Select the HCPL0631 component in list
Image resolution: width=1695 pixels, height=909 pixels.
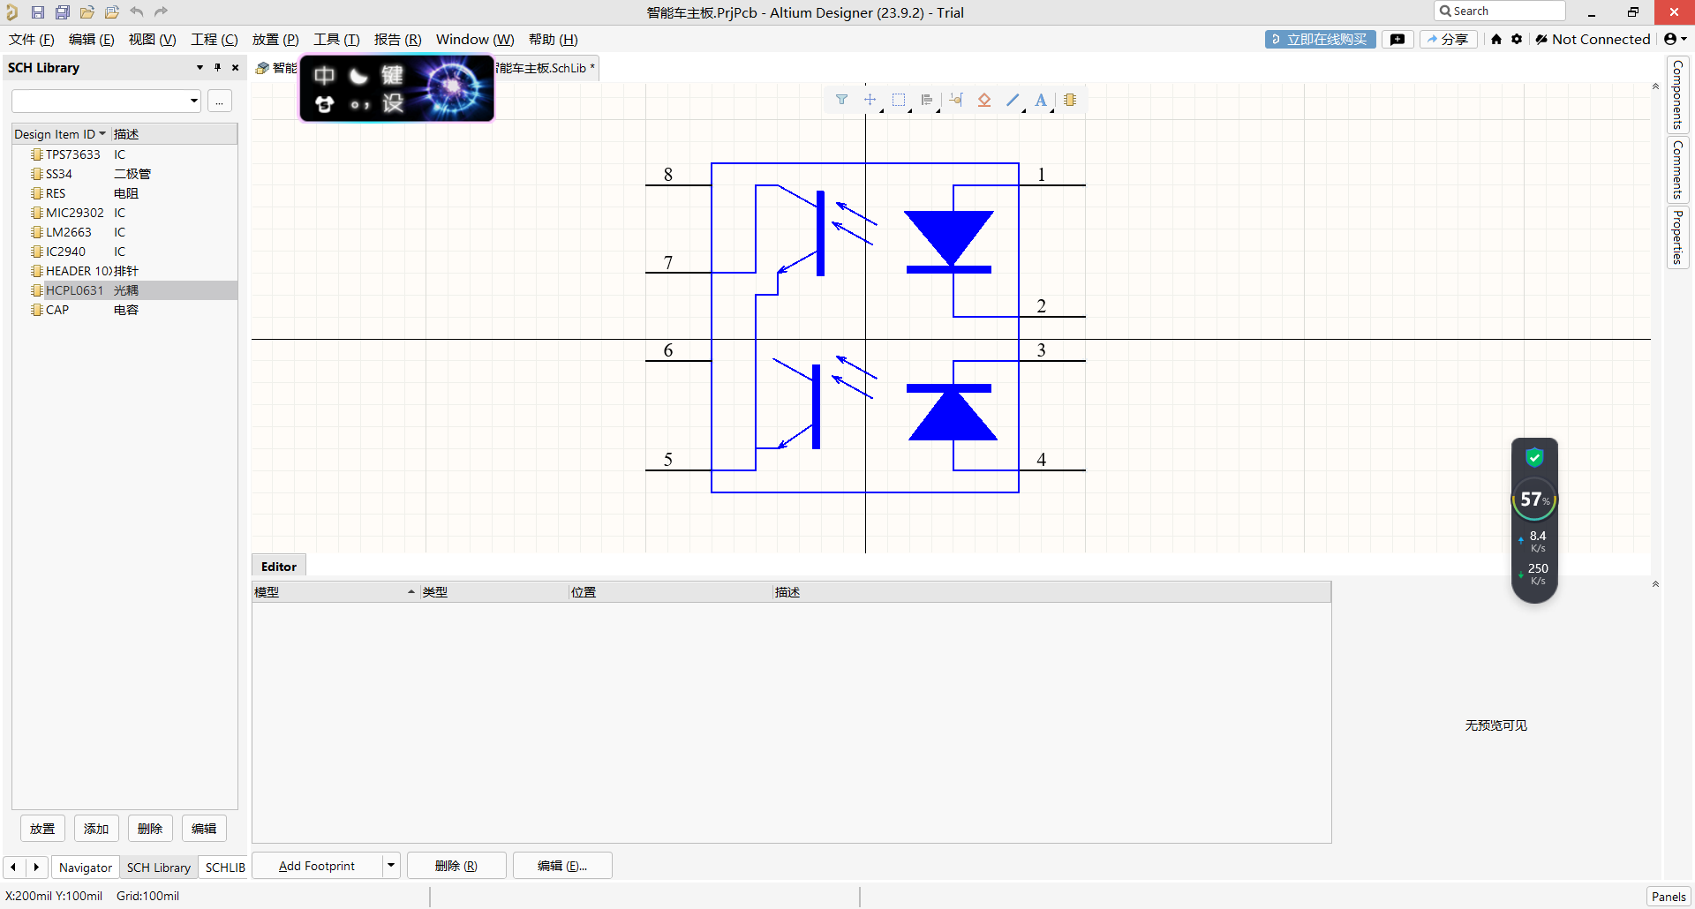[x=75, y=290]
